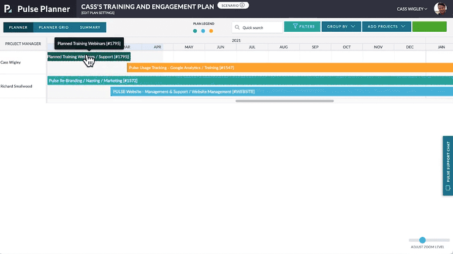Click the Scenario badge
This screenshot has height=254, width=453.
click(233, 6)
